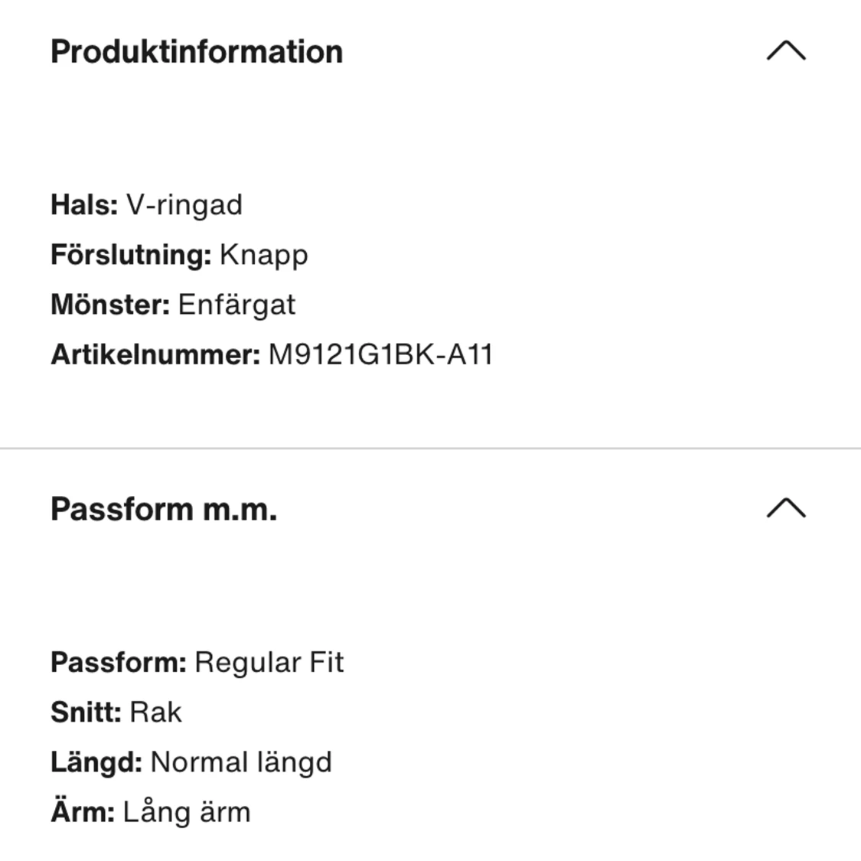Select the Förslutning label
This screenshot has width=861, height=861.
coord(131,255)
